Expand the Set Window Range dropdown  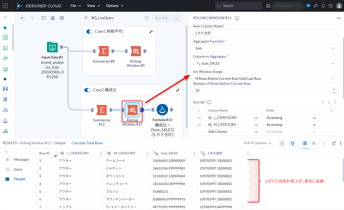(265, 79)
